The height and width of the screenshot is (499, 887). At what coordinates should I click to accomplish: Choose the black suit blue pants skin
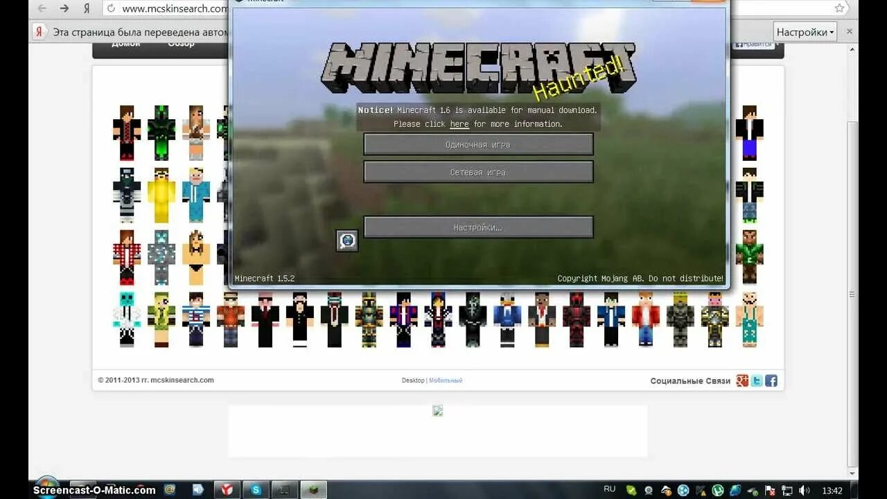tap(750, 133)
